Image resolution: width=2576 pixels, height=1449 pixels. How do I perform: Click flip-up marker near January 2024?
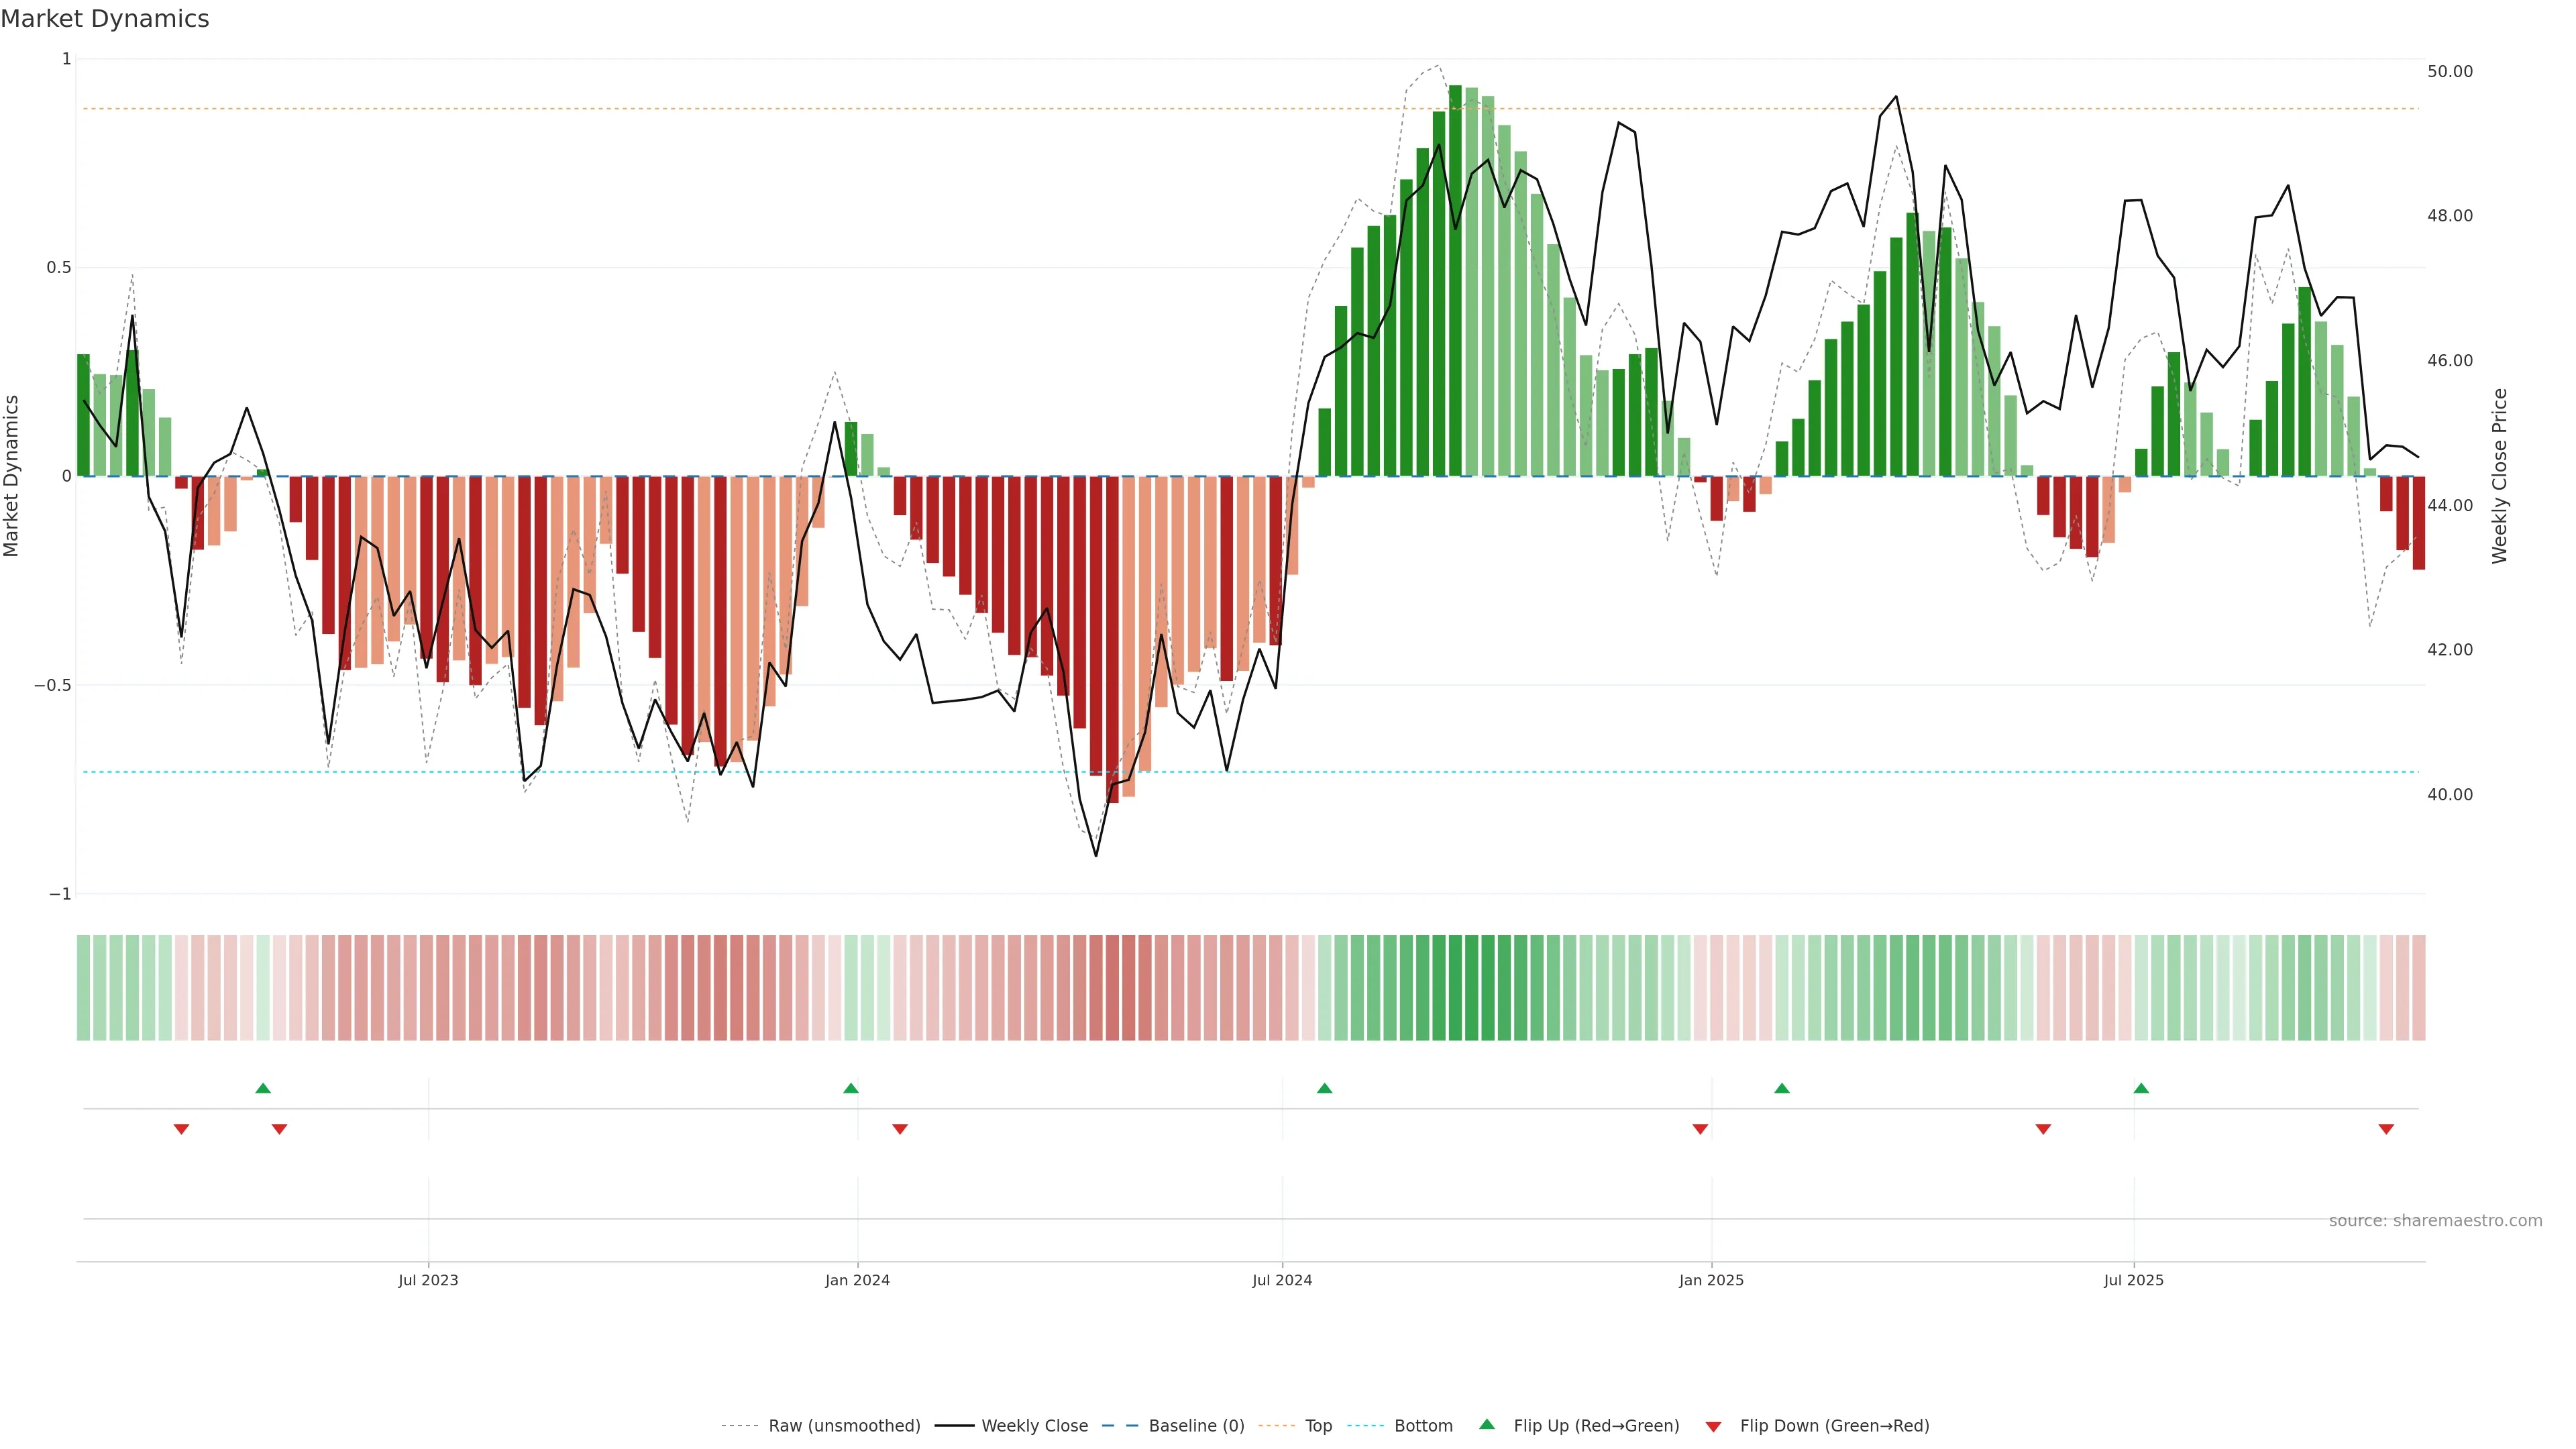coord(851,1088)
